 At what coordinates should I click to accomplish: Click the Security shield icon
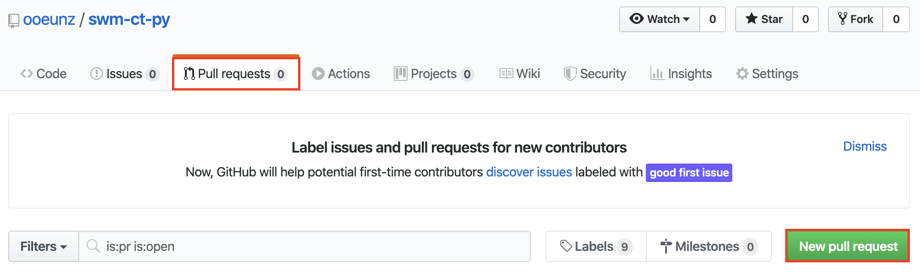point(570,74)
